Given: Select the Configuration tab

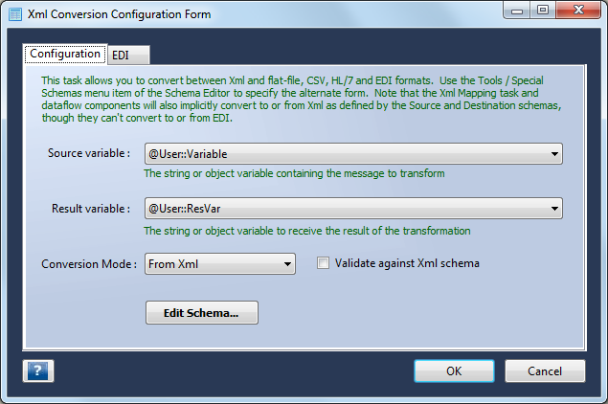Looking at the screenshot, I should (65, 54).
